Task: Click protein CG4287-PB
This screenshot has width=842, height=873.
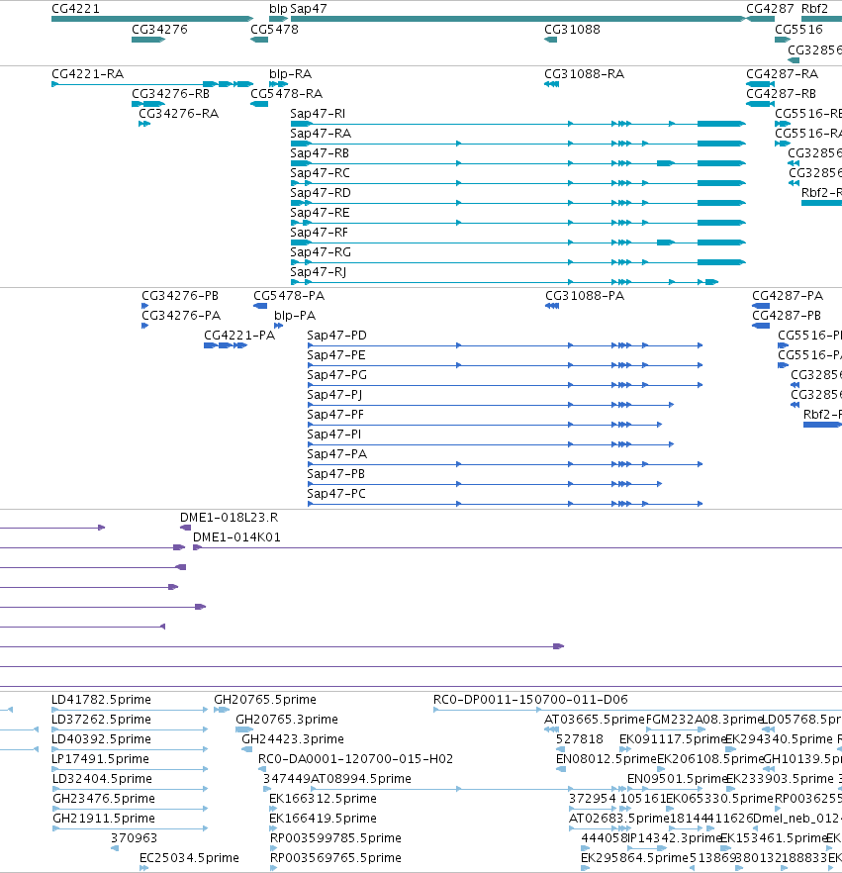Action: tap(787, 316)
